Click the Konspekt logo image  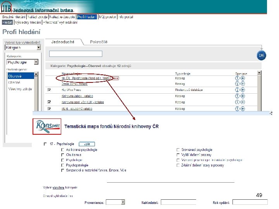point(47,126)
